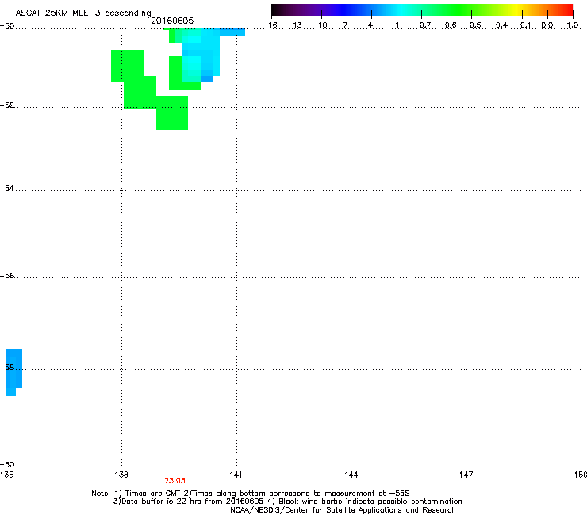The image size is (587, 515).
Task: Click latitude axis label -54
Action: click(x=7, y=188)
